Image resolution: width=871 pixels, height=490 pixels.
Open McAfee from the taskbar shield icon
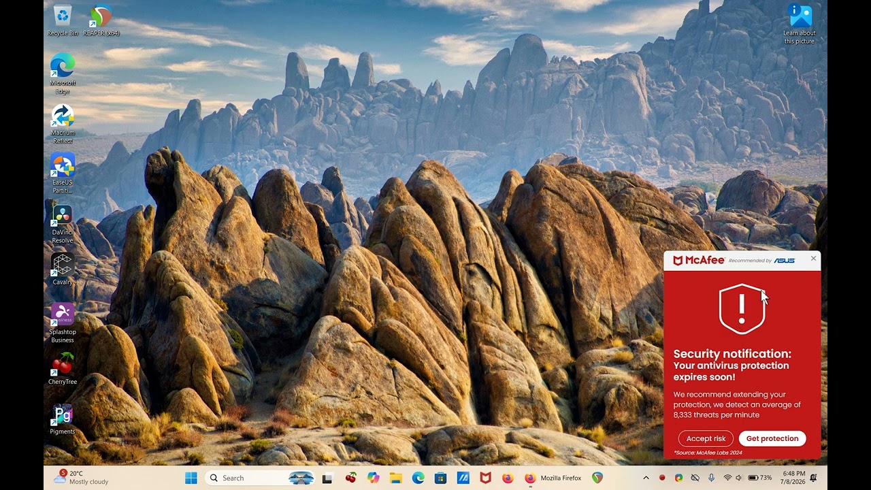tap(485, 478)
